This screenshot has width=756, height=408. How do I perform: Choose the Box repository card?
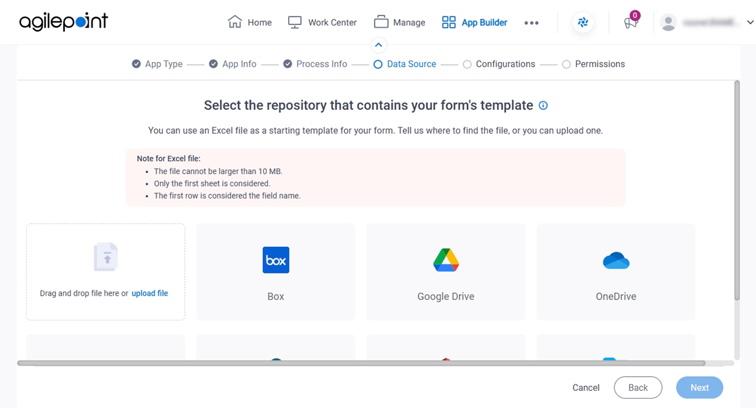(x=276, y=272)
